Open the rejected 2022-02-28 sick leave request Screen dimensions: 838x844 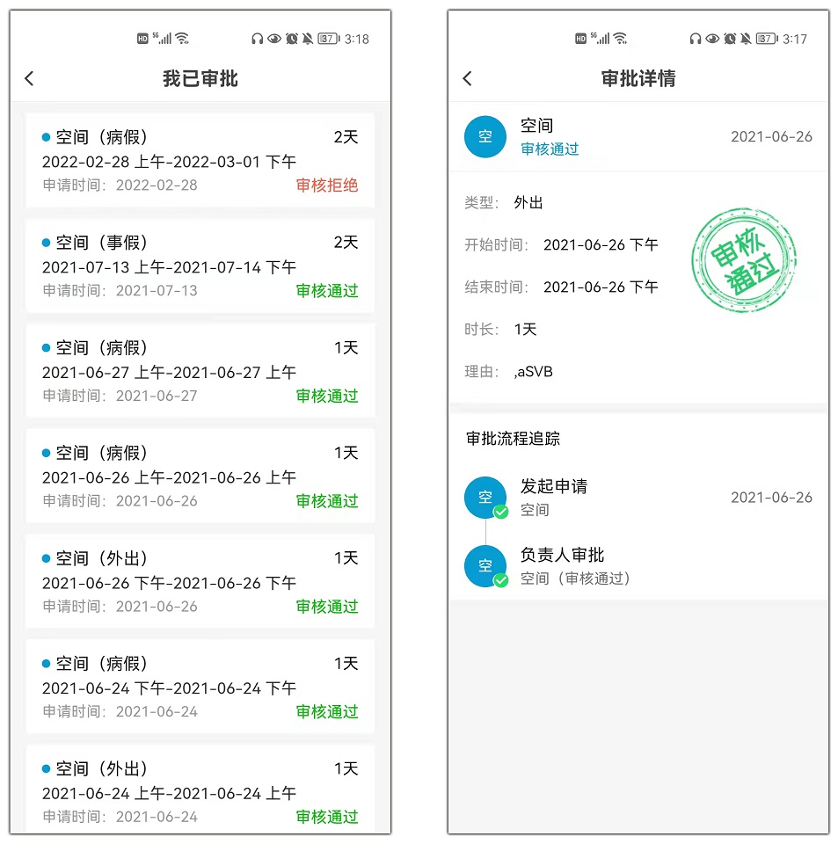tap(200, 161)
